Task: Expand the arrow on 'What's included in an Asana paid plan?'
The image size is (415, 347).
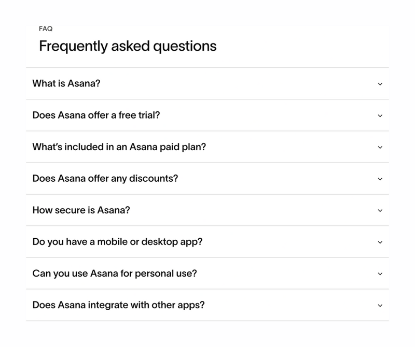Action: tap(379, 147)
